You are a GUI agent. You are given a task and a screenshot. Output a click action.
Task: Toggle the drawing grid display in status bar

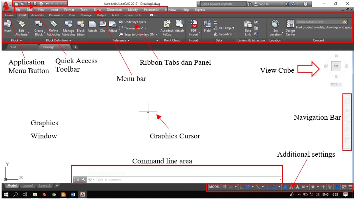pos(225,187)
